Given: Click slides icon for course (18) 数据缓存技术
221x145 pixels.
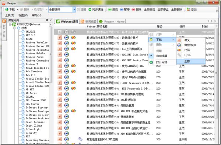Looking at the screenshot, I should (x=60, y=37).
